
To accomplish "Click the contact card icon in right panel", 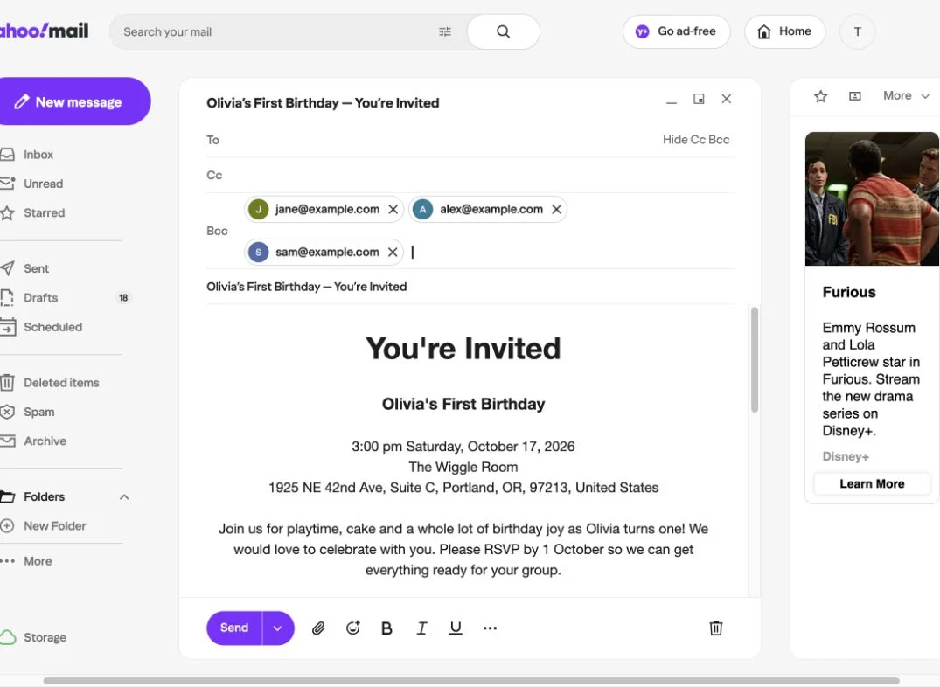I will click(x=855, y=96).
